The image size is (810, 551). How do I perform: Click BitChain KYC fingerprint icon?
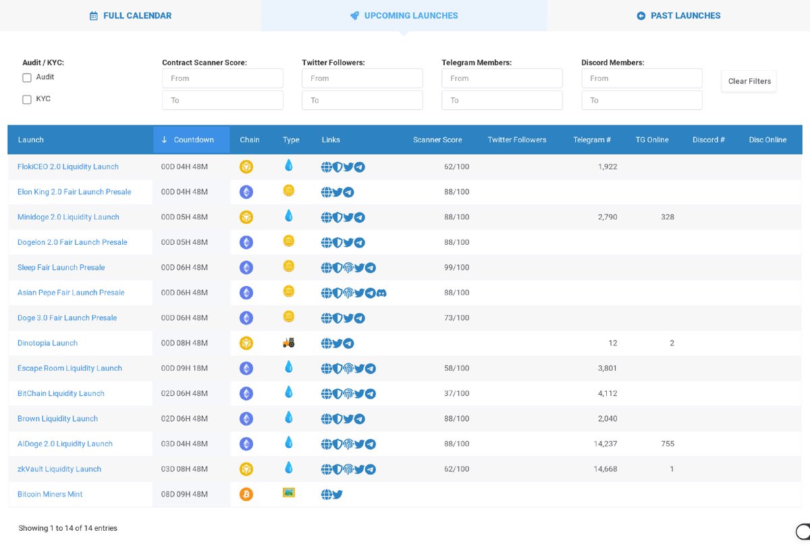click(x=348, y=394)
